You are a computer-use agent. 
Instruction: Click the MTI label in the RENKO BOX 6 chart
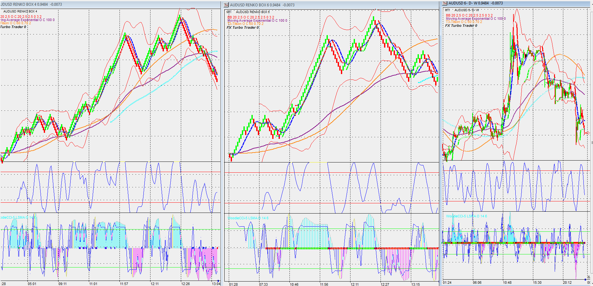point(229,12)
